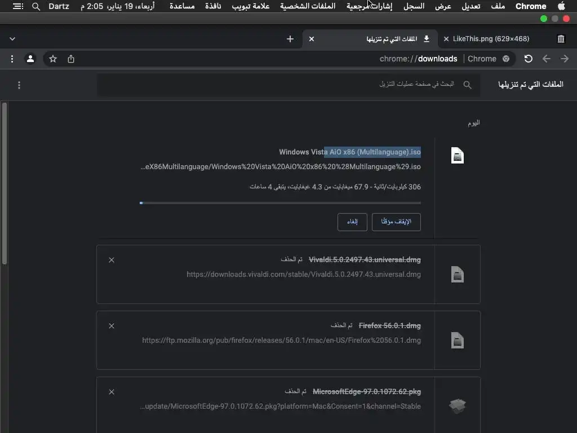Click the Vivaldi dmg file icon
This screenshot has width=577, height=433.
(458, 275)
